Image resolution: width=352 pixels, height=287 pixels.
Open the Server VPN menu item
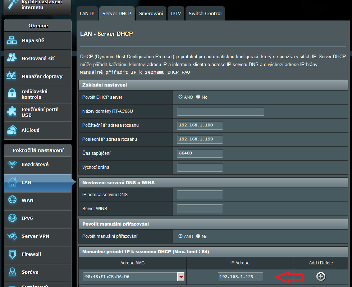pos(35,236)
